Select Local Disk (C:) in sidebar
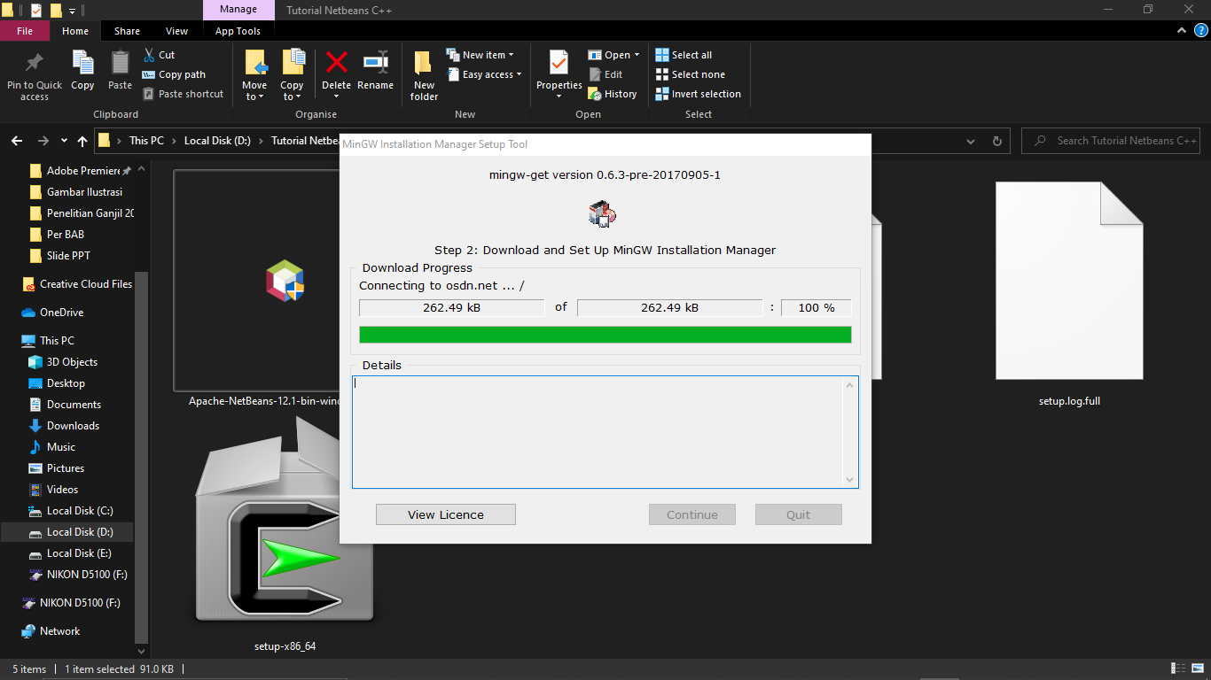Image resolution: width=1211 pixels, height=680 pixels. pyautogui.click(x=79, y=511)
